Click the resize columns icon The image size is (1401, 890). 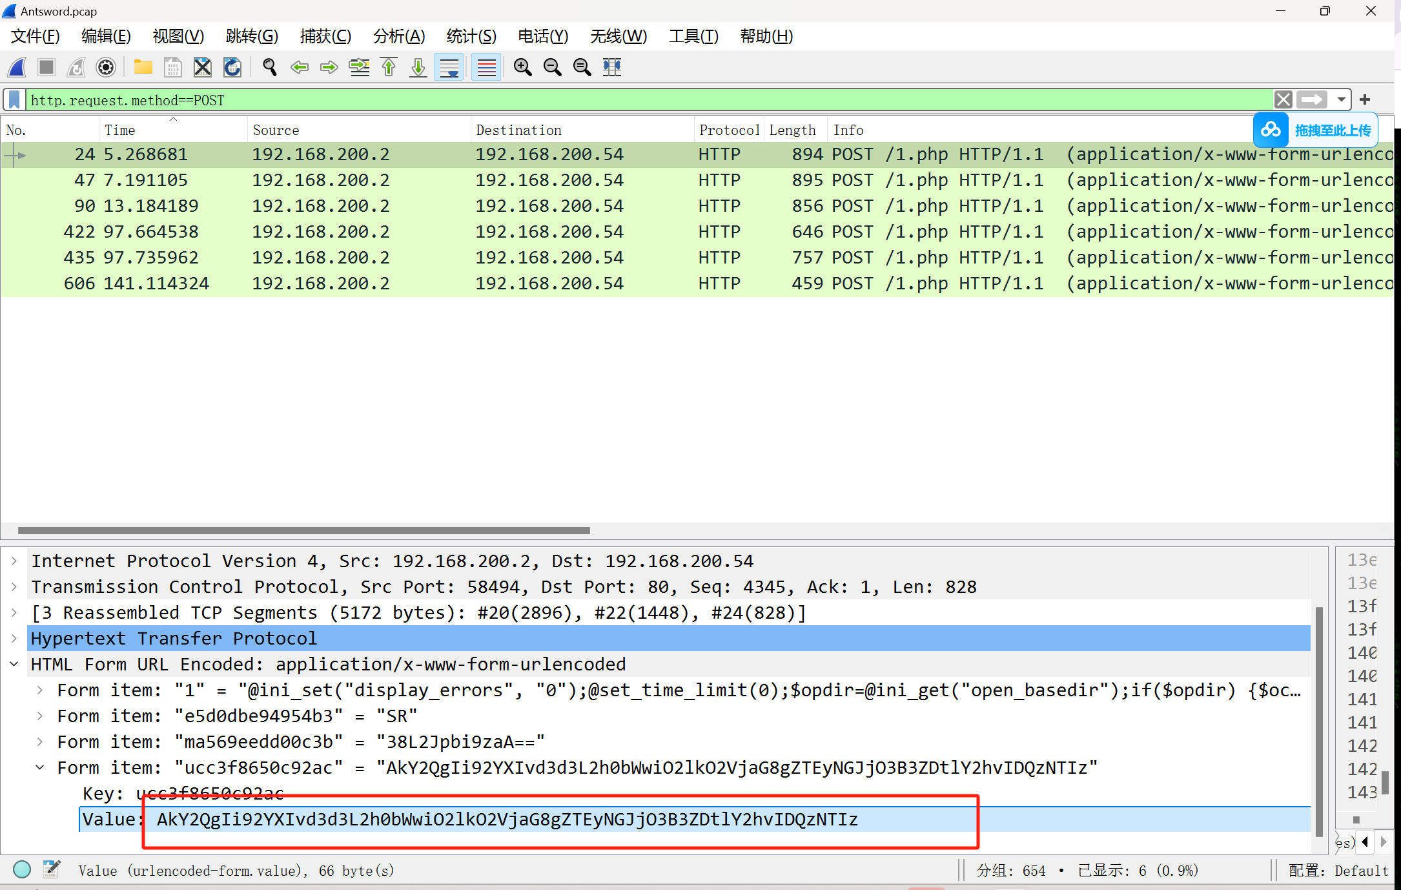click(611, 67)
